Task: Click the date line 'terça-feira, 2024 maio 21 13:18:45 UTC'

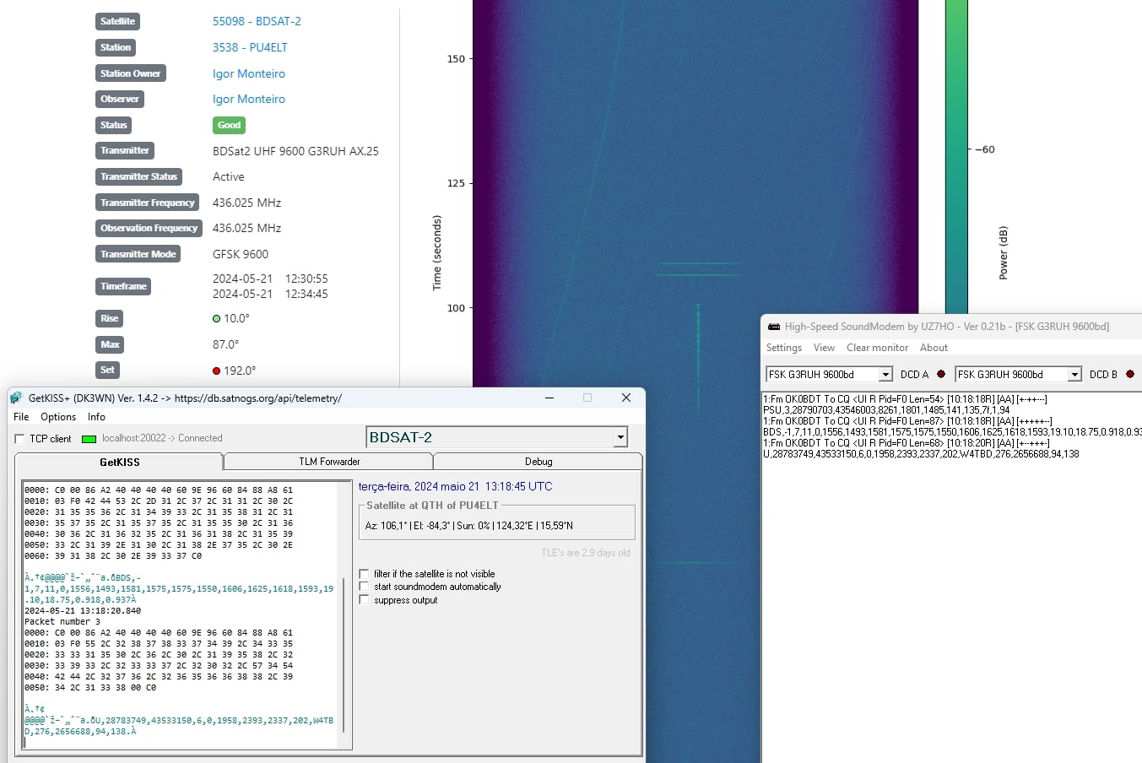Action: click(x=455, y=486)
